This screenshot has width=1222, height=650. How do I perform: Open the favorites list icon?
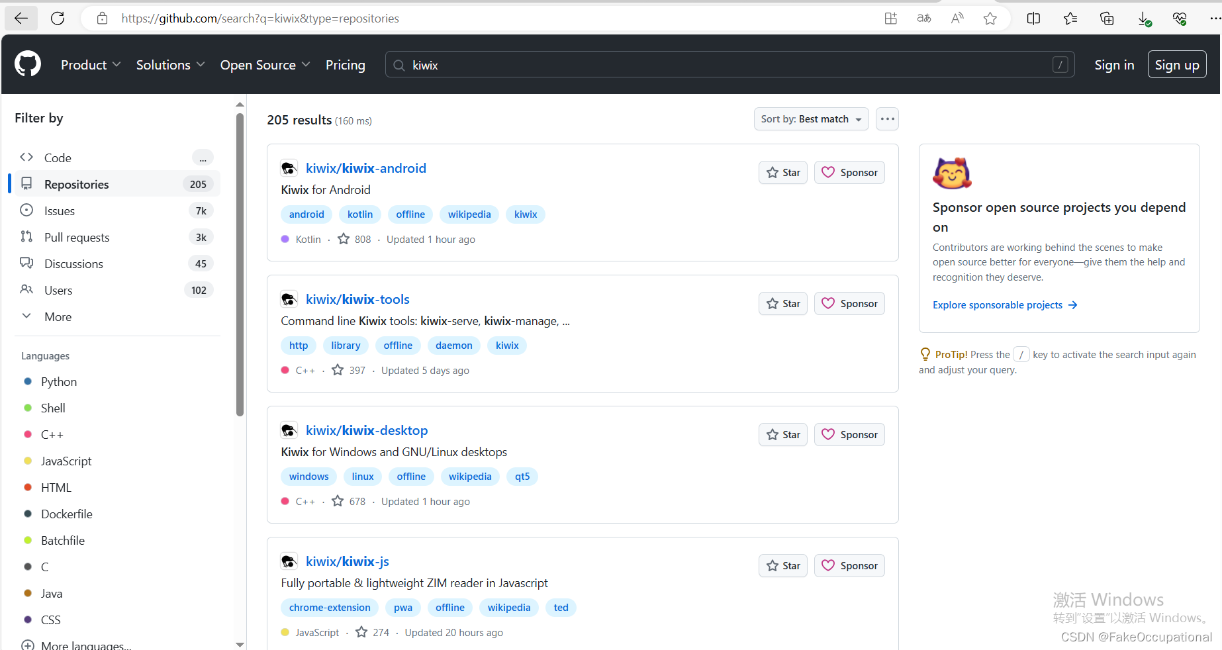click(x=1070, y=19)
